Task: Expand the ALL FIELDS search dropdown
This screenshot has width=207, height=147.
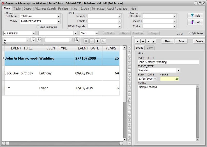Action: coord(34,33)
